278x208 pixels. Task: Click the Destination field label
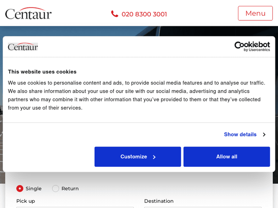click(x=159, y=201)
